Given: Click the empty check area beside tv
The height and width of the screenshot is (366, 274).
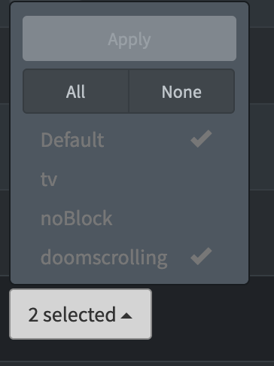Looking at the screenshot, I should pyautogui.click(x=201, y=179).
